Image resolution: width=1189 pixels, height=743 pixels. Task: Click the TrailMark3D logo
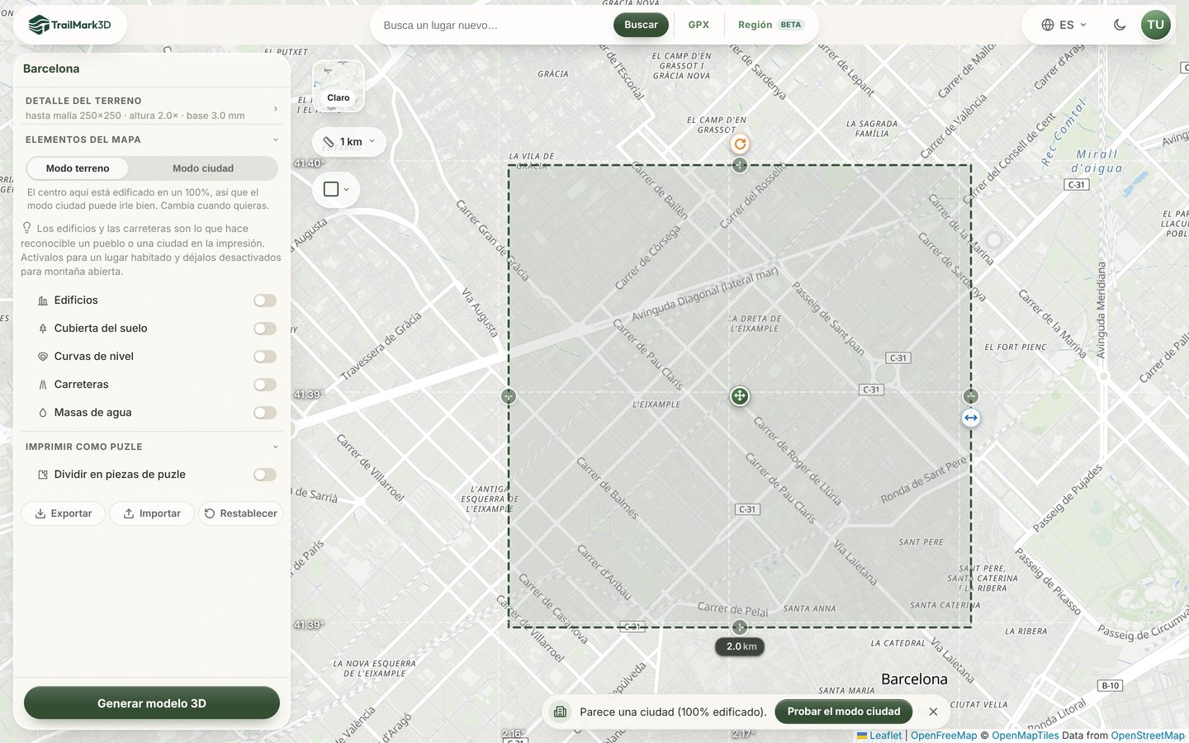pyautogui.click(x=70, y=25)
